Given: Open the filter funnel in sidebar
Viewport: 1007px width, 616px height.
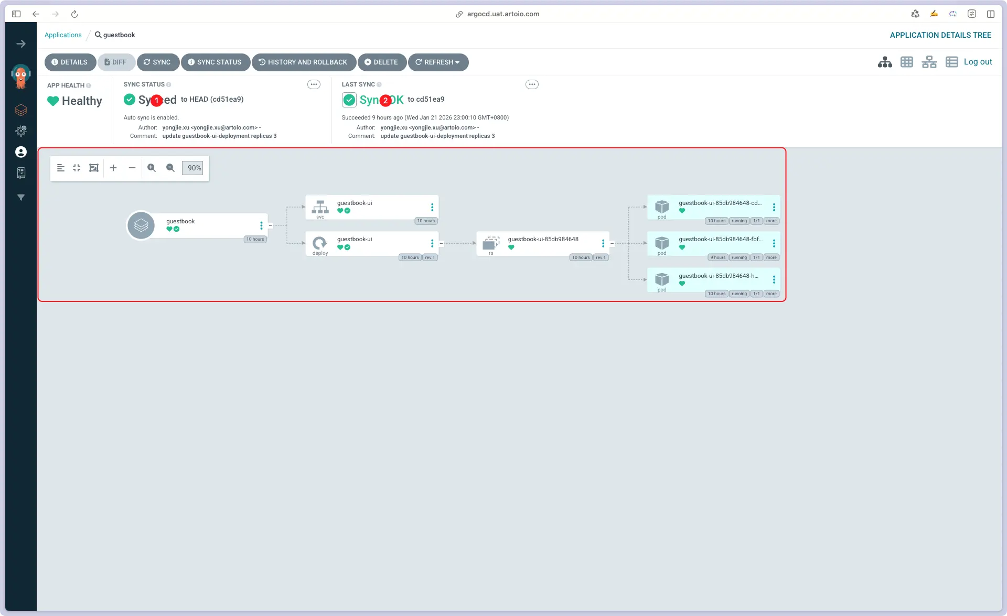Looking at the screenshot, I should click(21, 198).
